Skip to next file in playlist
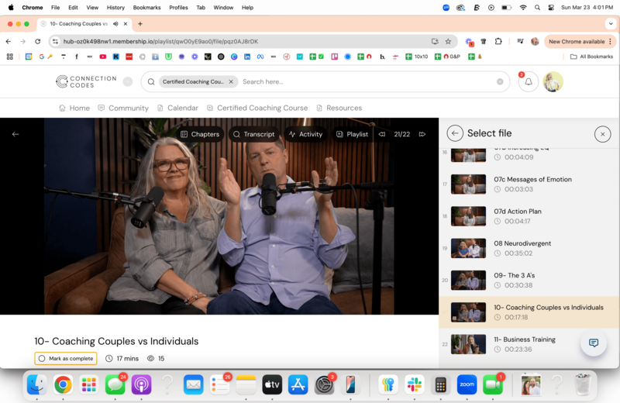Viewport: 620px width, 403px height. (x=422, y=134)
